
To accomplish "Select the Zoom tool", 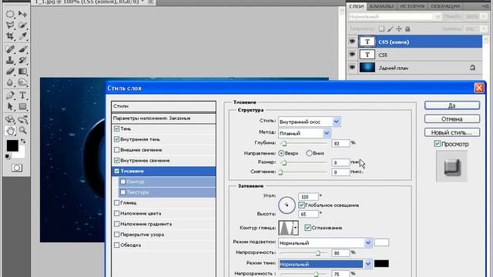I will pyautogui.click(x=22, y=130).
